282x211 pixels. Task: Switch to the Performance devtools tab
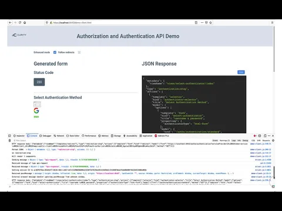[89, 136]
